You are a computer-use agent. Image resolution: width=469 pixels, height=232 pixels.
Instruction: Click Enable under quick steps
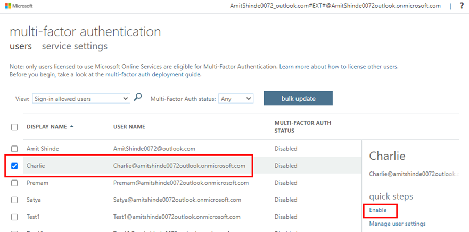coord(378,210)
